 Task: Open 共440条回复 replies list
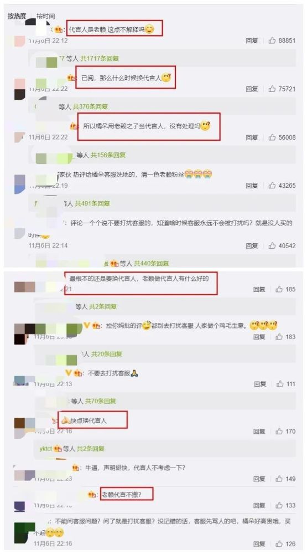click(x=152, y=263)
